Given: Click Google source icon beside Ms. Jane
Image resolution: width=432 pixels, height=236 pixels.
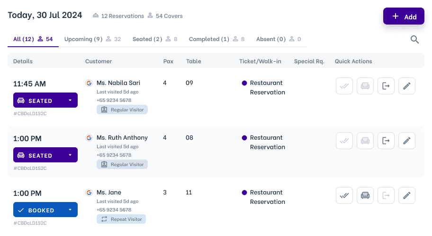Looking at the screenshot, I should [89, 193].
